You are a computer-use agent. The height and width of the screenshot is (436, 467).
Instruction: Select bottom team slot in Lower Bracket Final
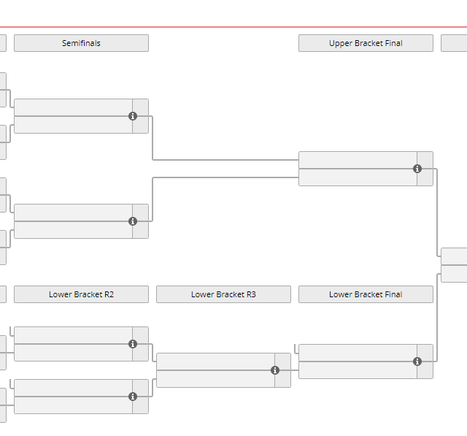click(x=358, y=370)
